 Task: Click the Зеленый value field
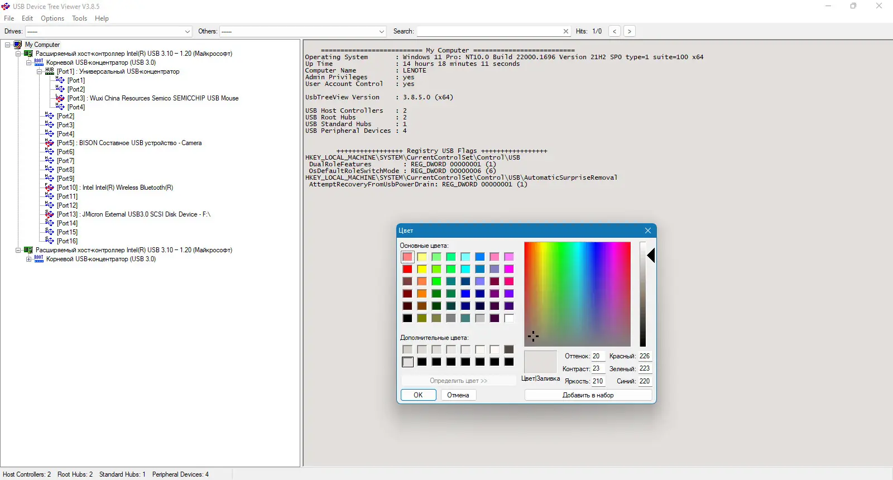point(645,368)
